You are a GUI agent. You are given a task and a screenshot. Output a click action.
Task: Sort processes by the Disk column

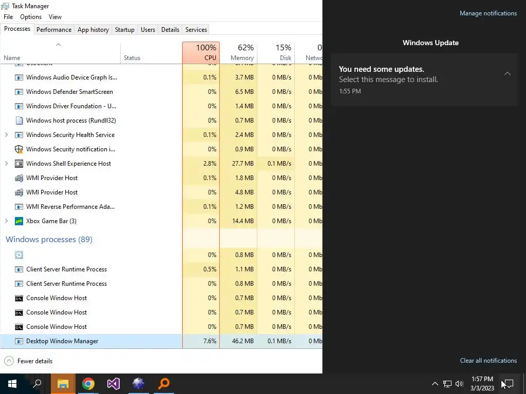tap(276, 53)
